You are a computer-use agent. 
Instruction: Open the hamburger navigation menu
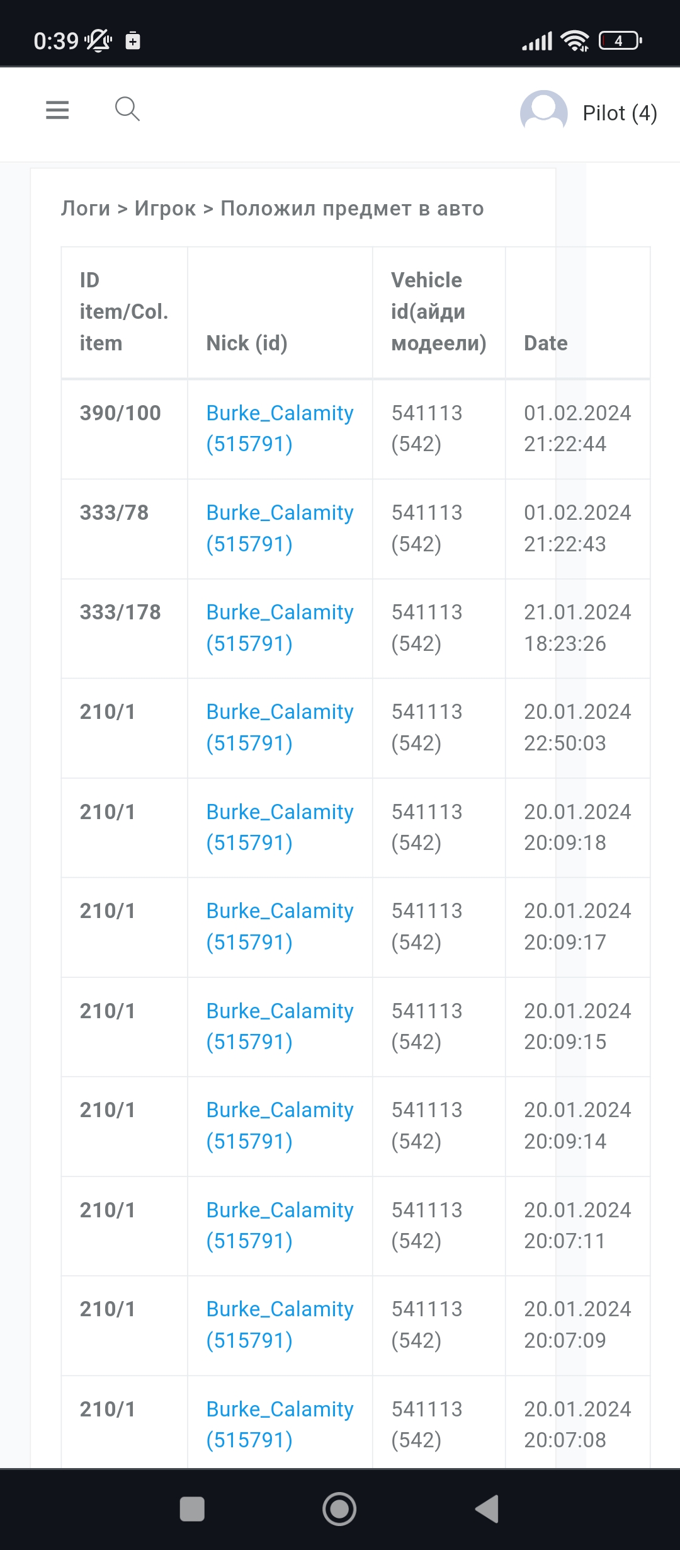[57, 110]
